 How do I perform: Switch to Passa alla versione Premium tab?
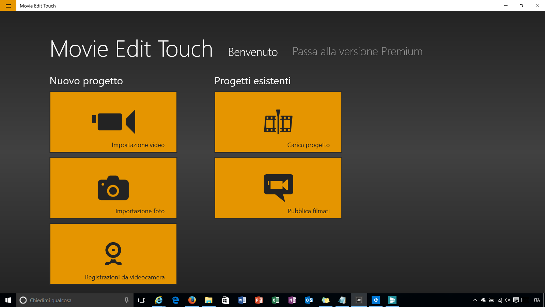(x=357, y=52)
